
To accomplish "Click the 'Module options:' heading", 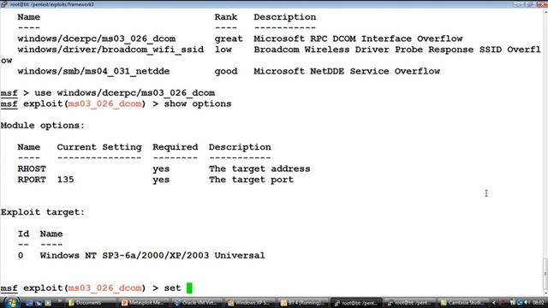I will point(43,126).
